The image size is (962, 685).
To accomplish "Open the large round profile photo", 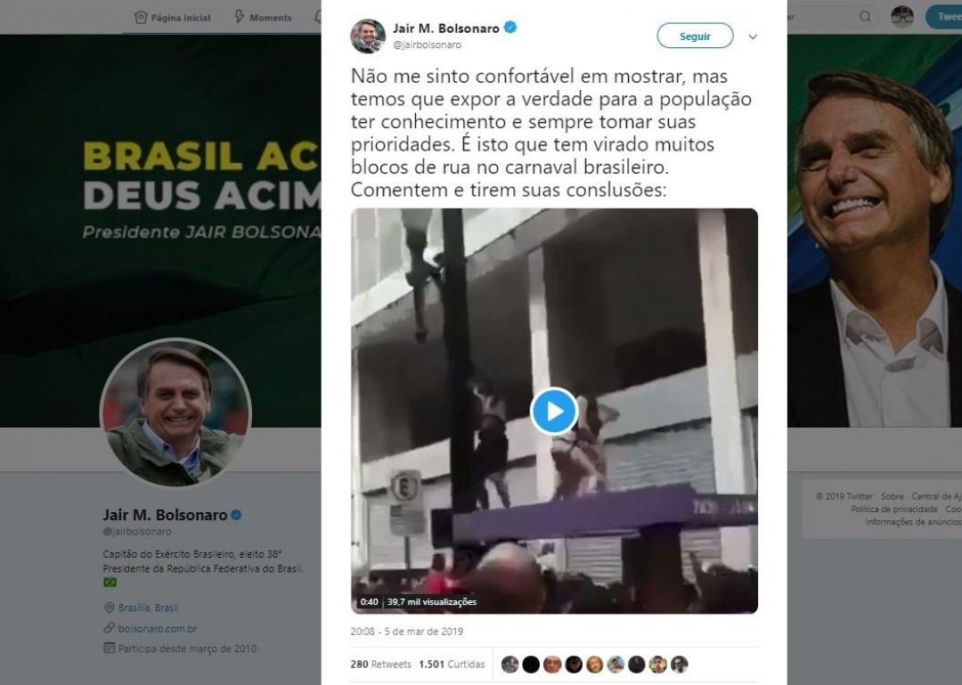I will (175, 413).
